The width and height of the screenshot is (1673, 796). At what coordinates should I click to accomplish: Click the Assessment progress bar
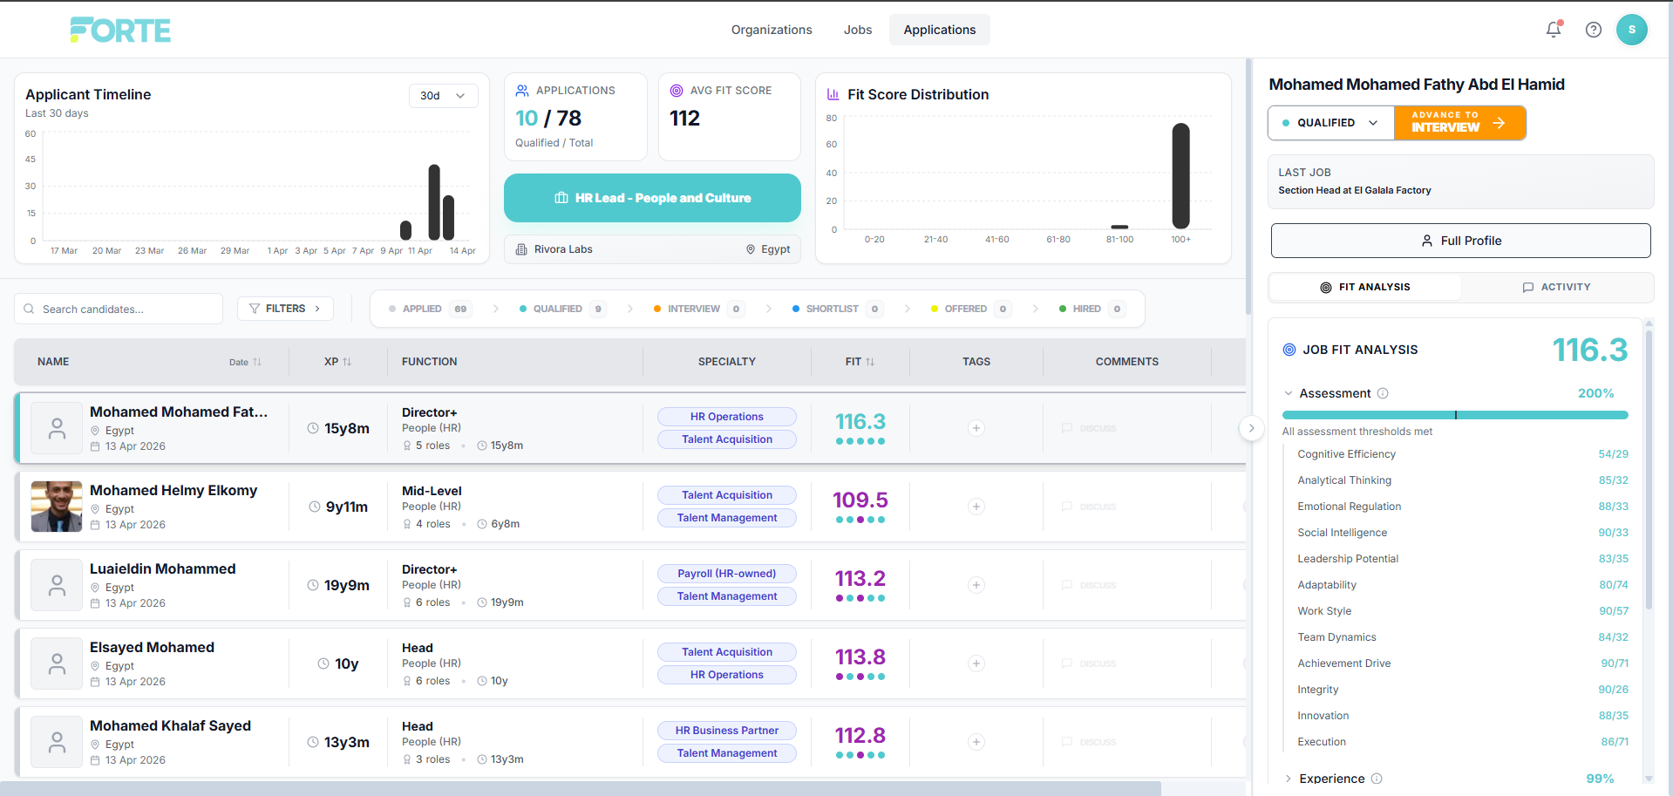click(x=1455, y=415)
